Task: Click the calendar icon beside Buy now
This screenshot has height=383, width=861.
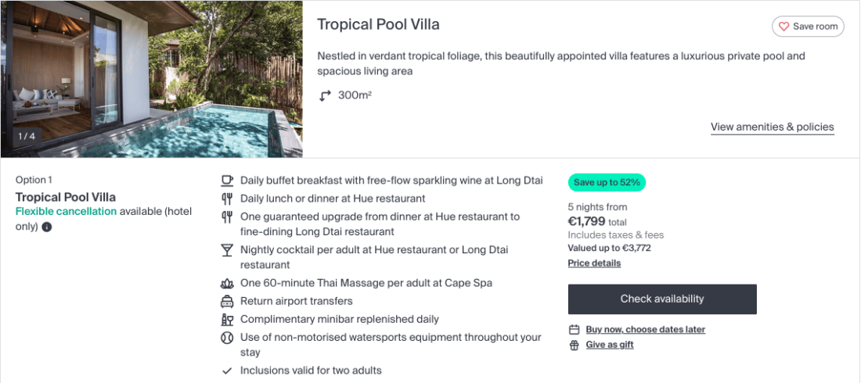Action: coord(574,330)
